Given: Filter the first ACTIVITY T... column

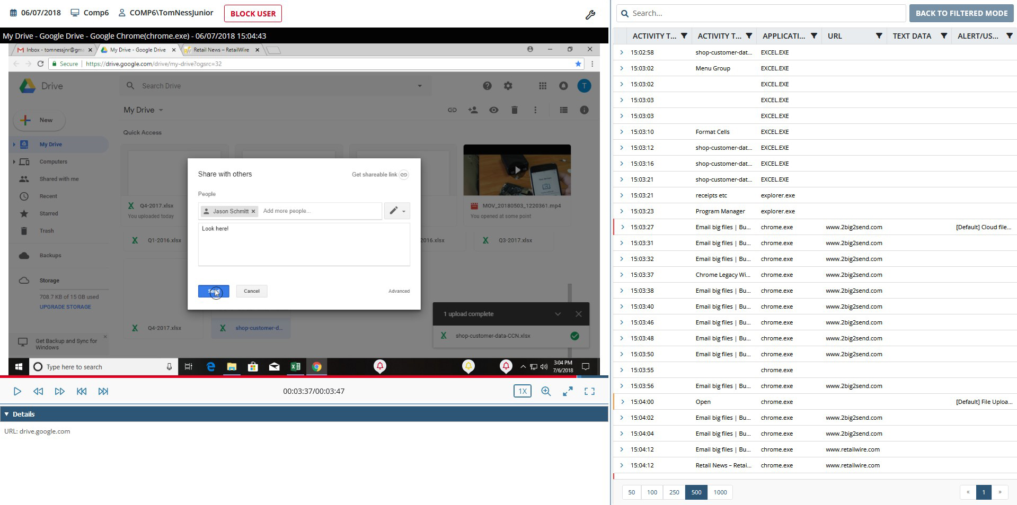Looking at the screenshot, I should (684, 36).
